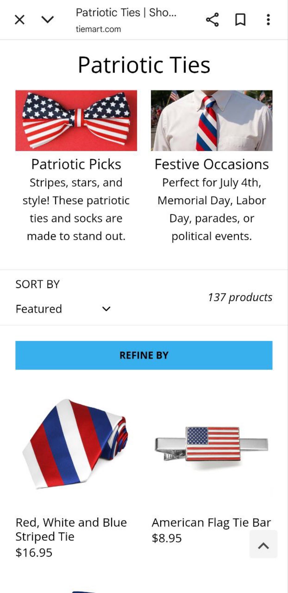
Task: Open the striped tie shirt photo
Action: click(211, 120)
